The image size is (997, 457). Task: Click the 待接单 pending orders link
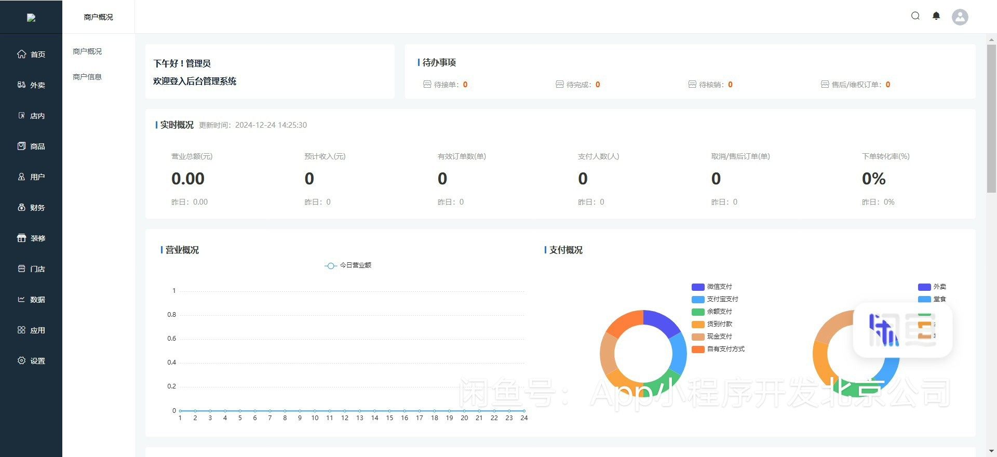click(446, 85)
